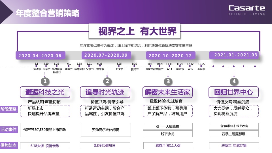Click the Casarte logo
This screenshot has width=272, height=153.
246,10
